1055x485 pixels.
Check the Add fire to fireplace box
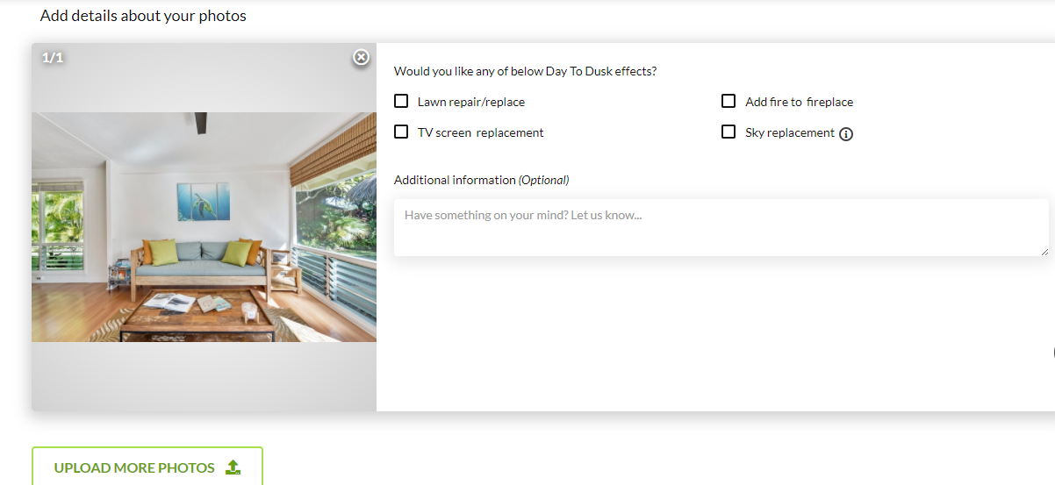point(728,101)
